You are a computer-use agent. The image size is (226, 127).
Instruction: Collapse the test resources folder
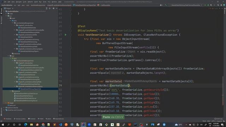point(11,91)
